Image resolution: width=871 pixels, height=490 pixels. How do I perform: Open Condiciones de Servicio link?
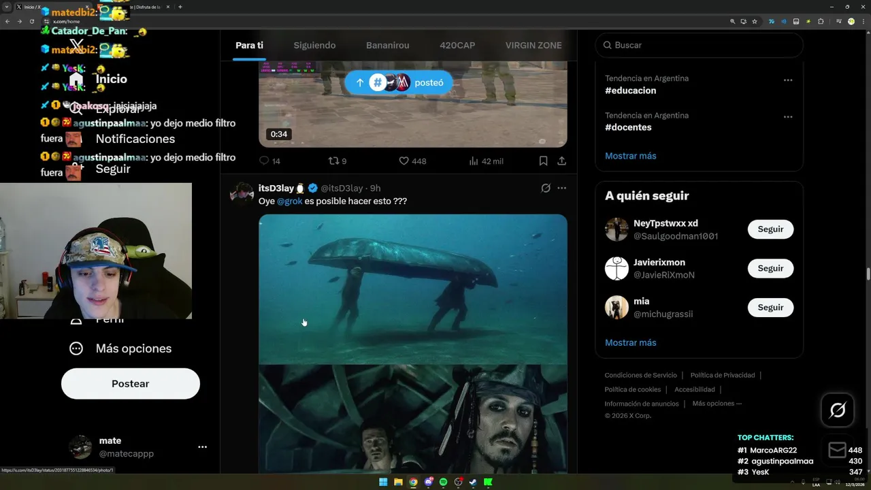click(x=640, y=375)
